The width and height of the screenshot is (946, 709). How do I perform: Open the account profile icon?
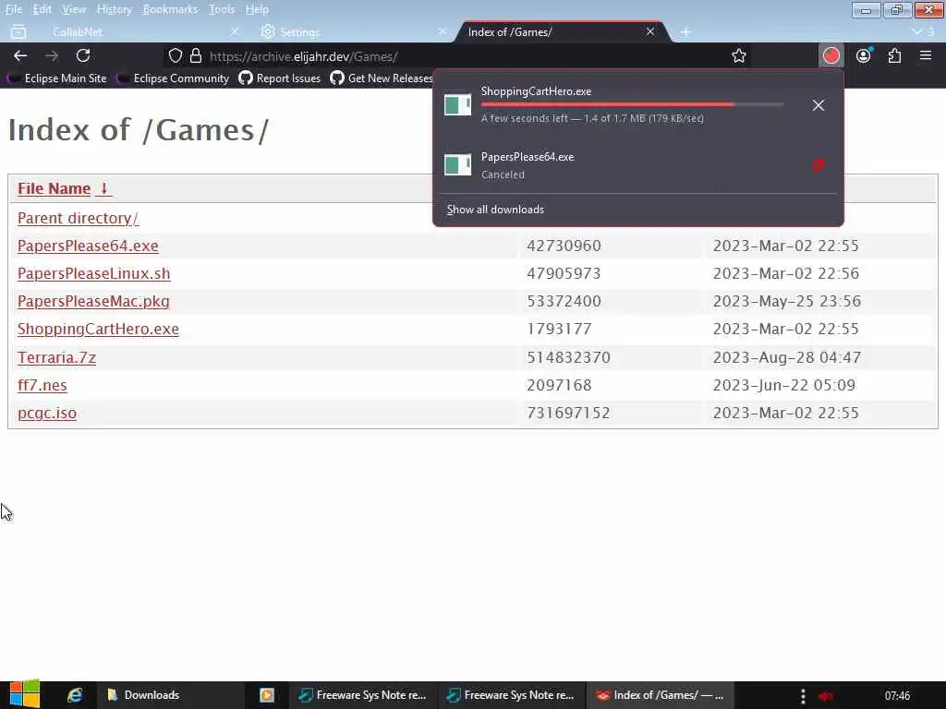[x=864, y=55]
